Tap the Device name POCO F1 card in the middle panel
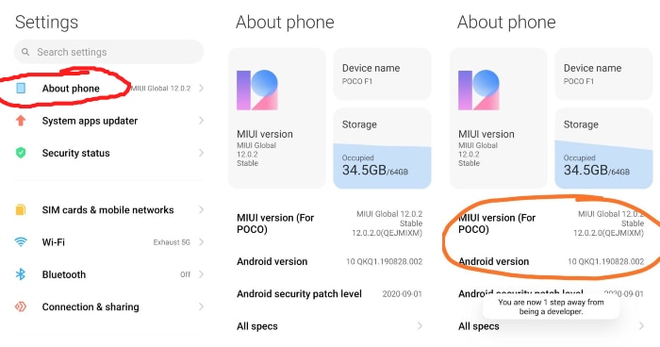Screen dimensions: 660x347 pyautogui.click(x=382, y=74)
